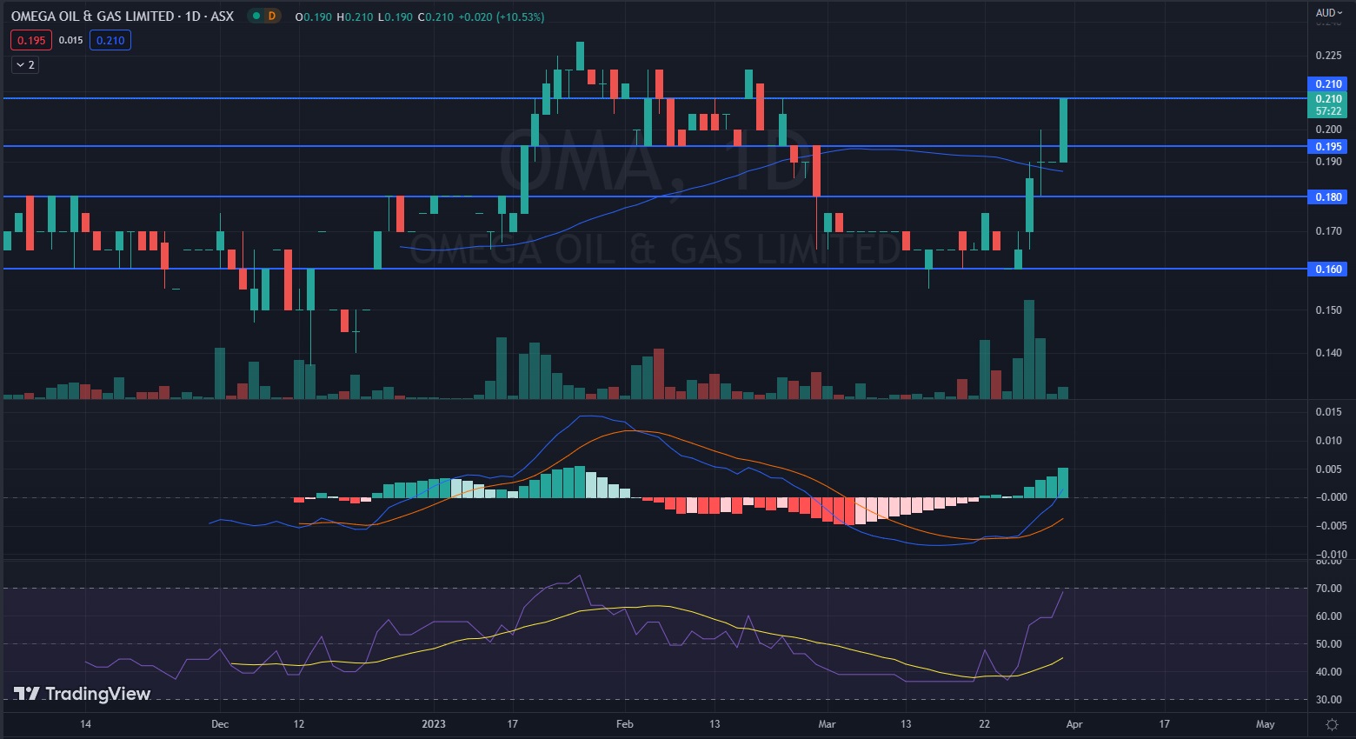Click the red 0.195 sell button
The width and height of the screenshot is (1356, 739).
31,40
